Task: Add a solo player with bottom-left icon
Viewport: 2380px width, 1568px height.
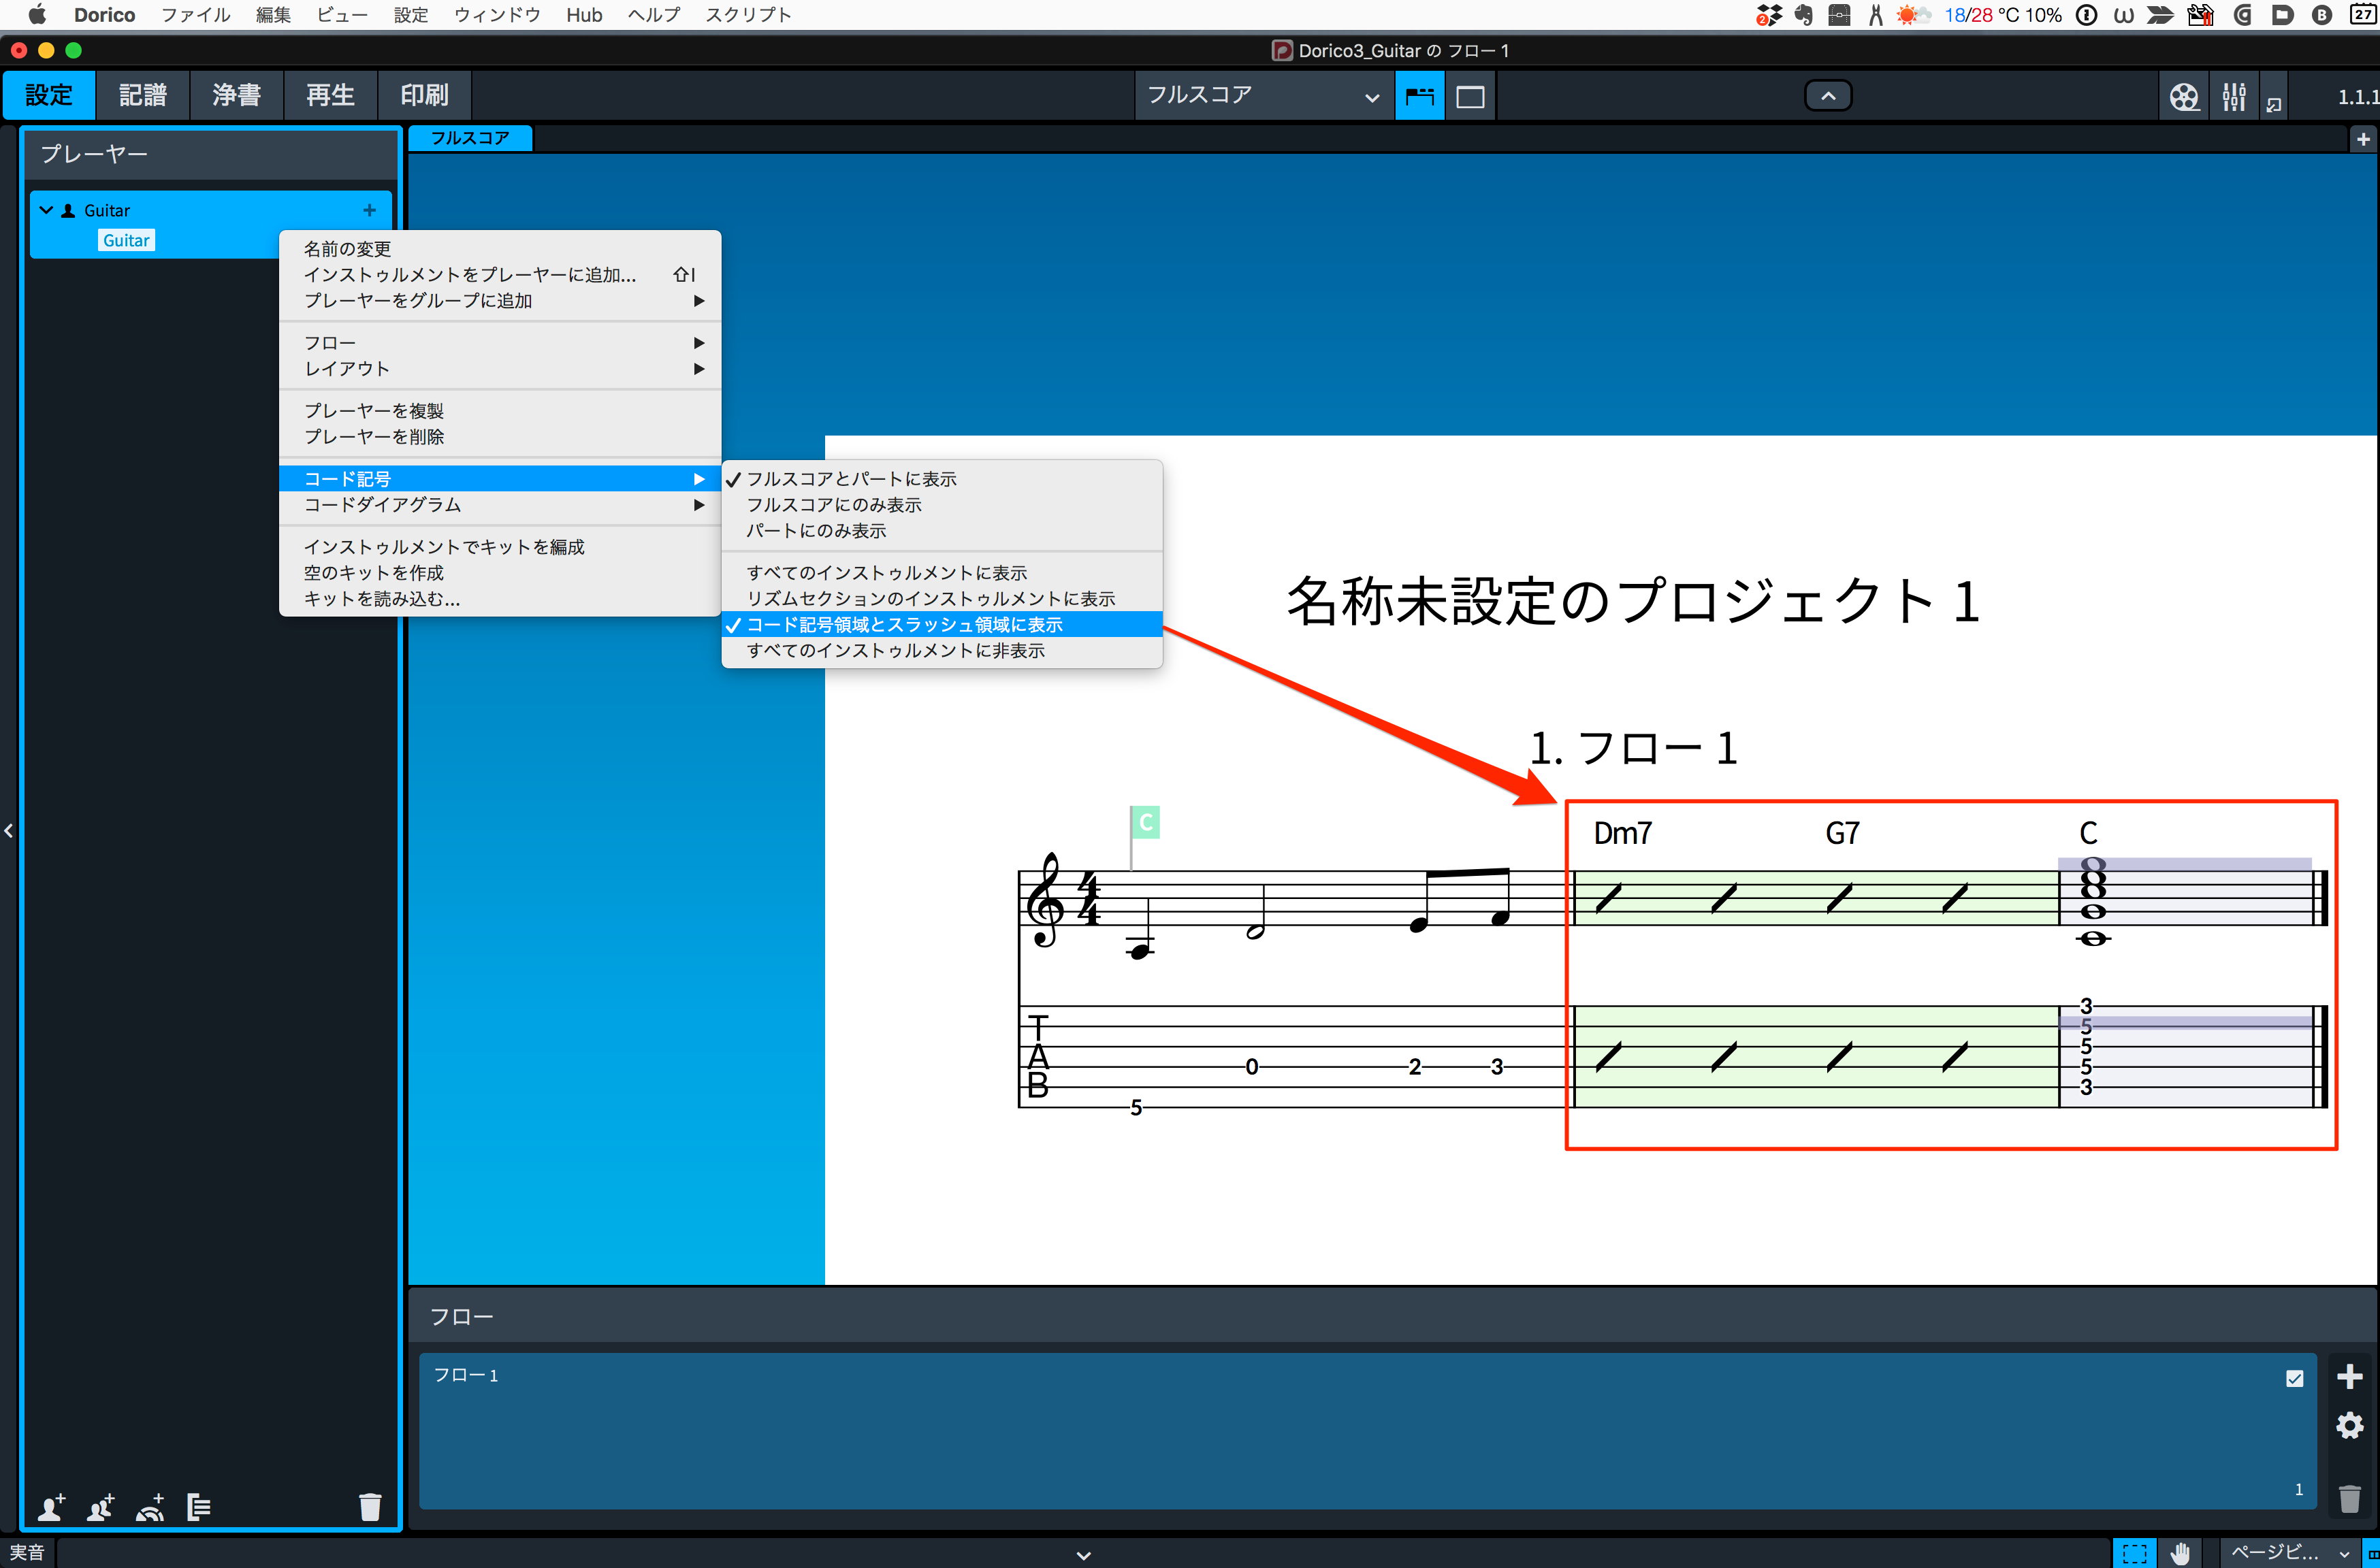Action: coord(51,1506)
